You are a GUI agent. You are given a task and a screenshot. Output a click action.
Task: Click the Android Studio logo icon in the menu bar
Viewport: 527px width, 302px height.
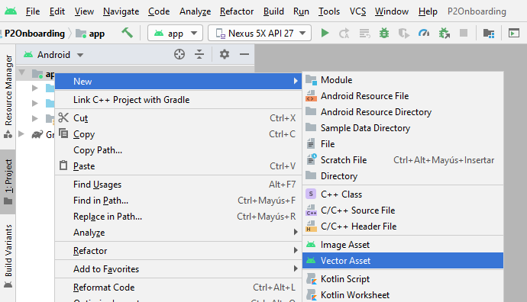point(11,11)
